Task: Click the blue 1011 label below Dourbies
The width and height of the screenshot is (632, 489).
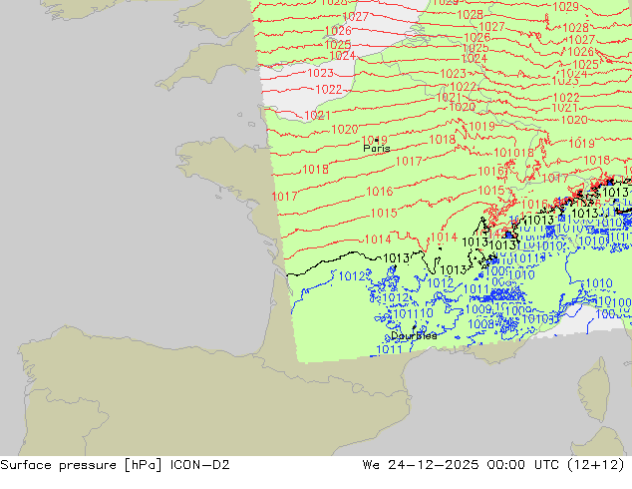Action: tap(389, 349)
